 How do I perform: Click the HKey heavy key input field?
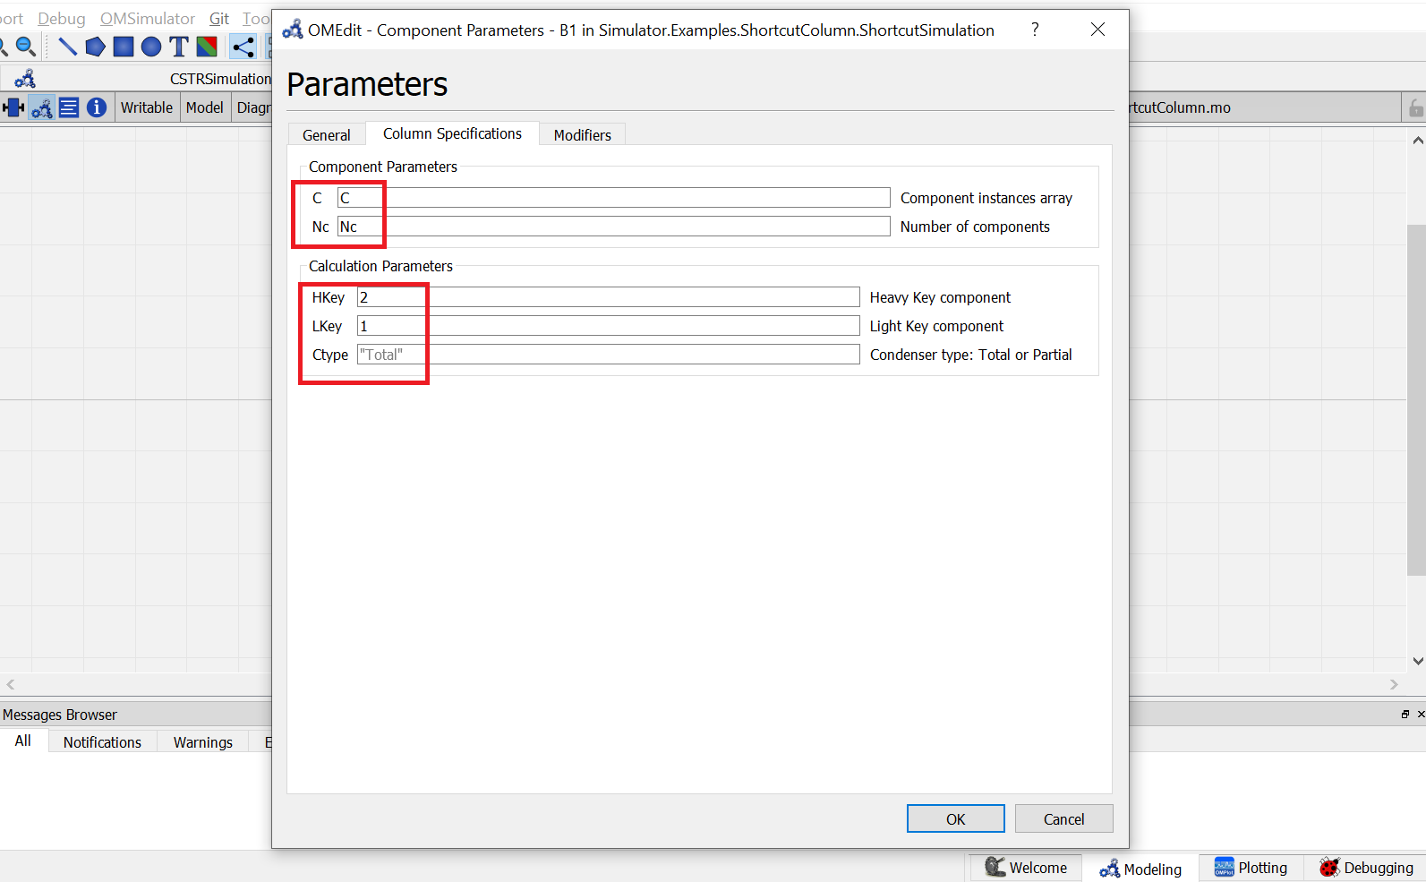pos(608,297)
